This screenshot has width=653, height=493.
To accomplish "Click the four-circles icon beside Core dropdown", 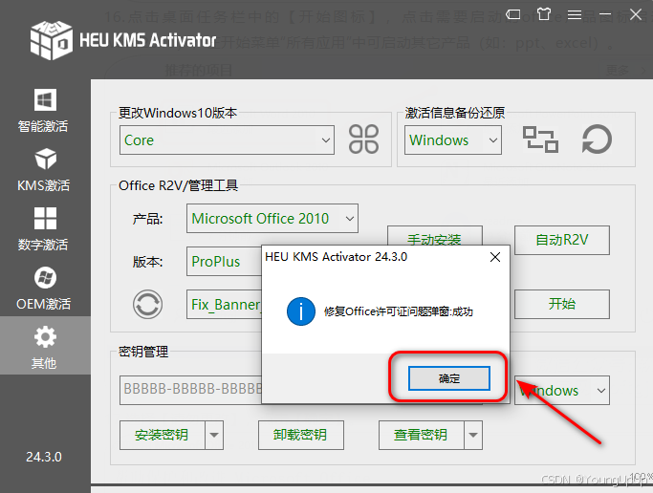I will click(363, 139).
